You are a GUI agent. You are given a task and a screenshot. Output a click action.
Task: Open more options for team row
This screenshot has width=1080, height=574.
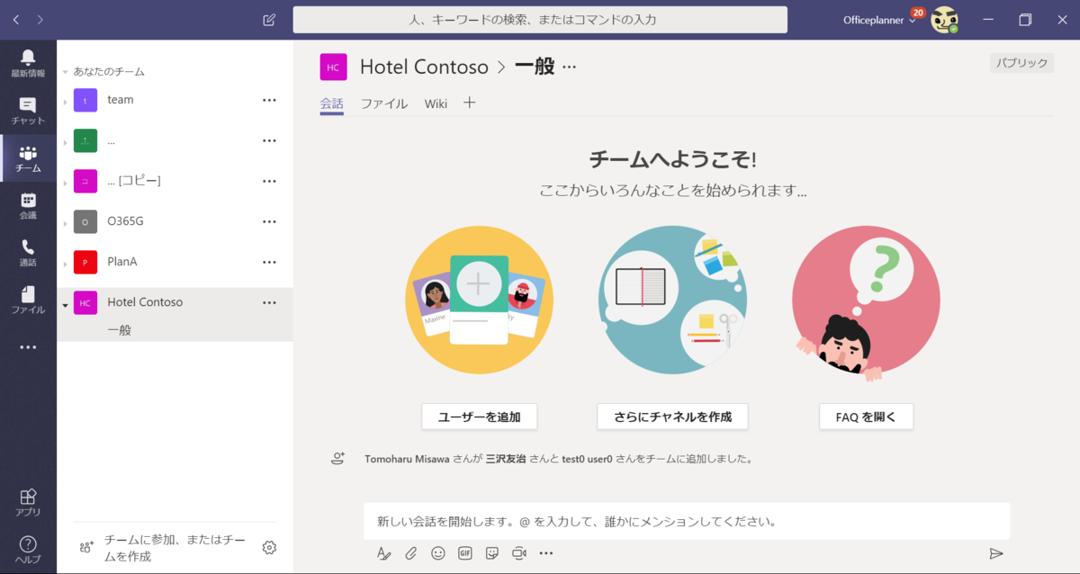click(x=269, y=100)
